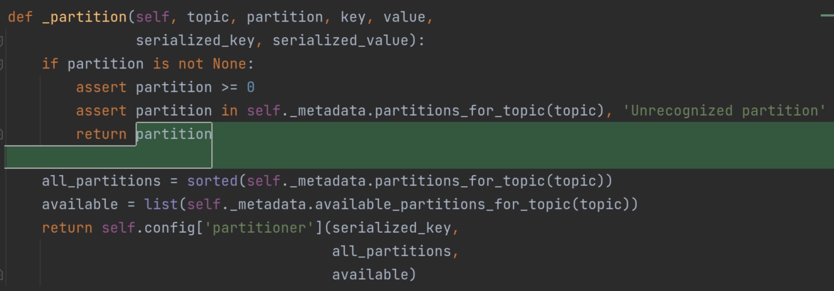Click the _partition function name in the def line
The image size is (834, 291).
85,17
